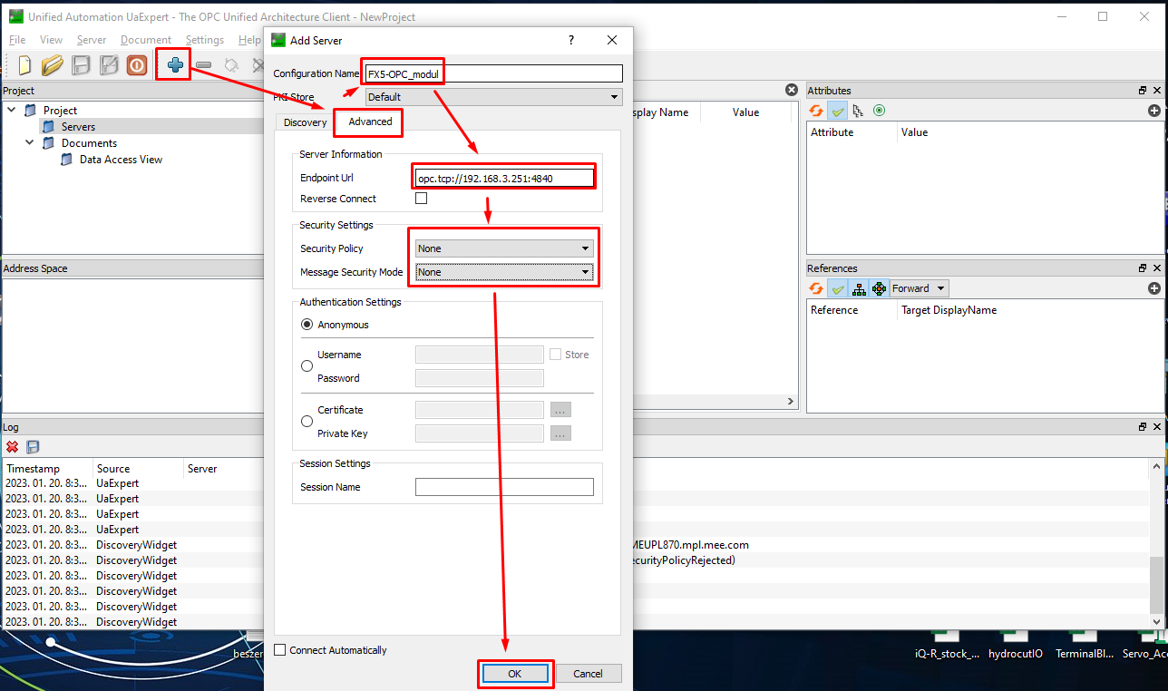Click the grey minus Remove Server icon
This screenshot has width=1168, height=691.
click(203, 65)
